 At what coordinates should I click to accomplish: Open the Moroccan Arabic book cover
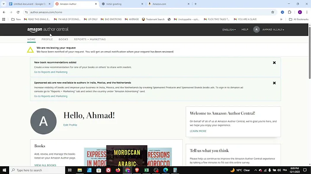coord(127,156)
